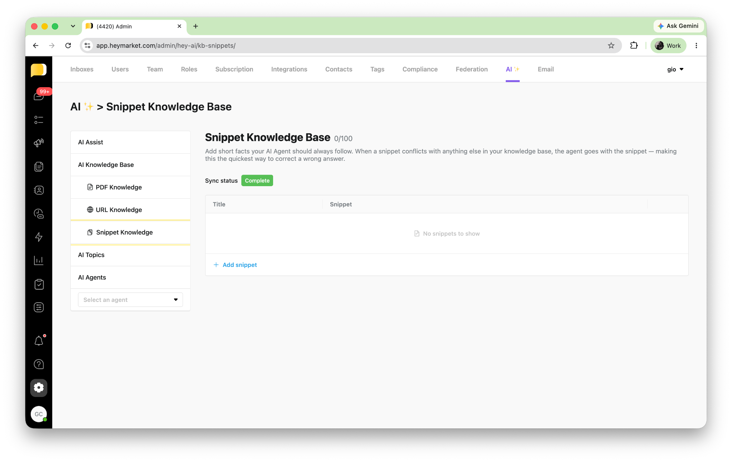This screenshot has height=462, width=732.
Task: Open the help question mark icon
Action: tap(39, 364)
